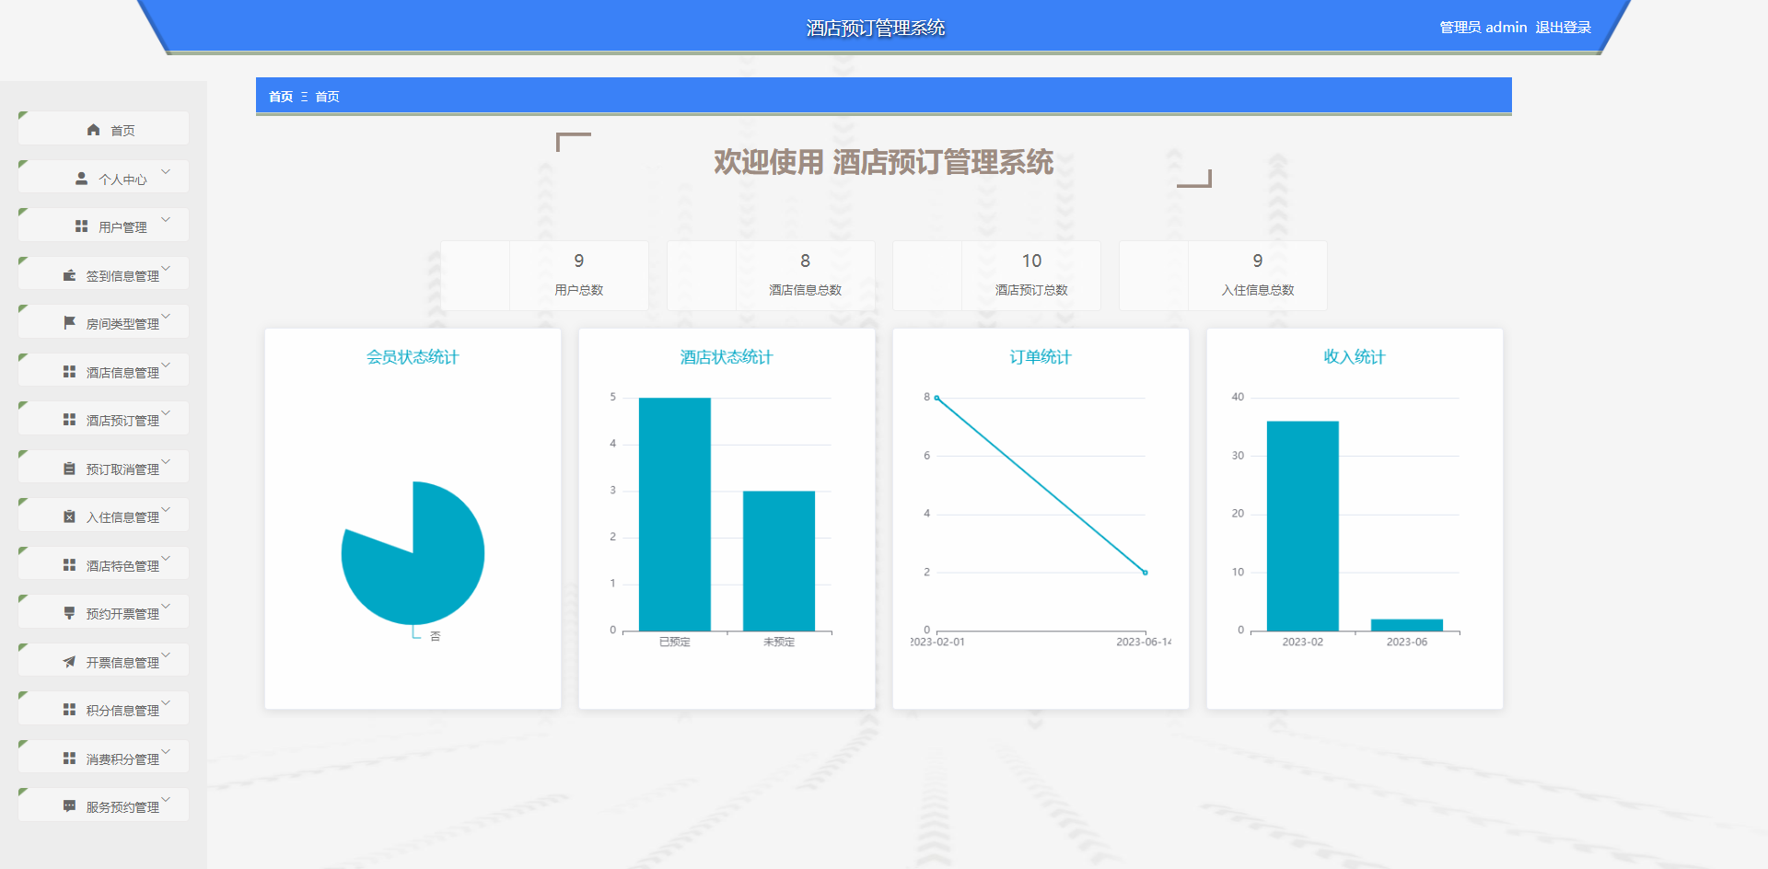
Task: Expand the 用户管理 chevron
Action: click(x=166, y=219)
